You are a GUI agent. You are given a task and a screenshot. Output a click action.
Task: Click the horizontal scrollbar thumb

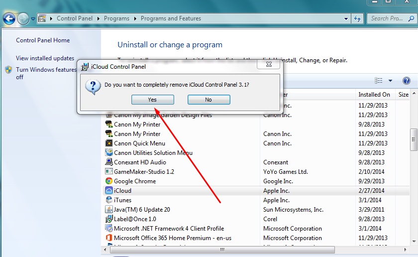click(222, 250)
